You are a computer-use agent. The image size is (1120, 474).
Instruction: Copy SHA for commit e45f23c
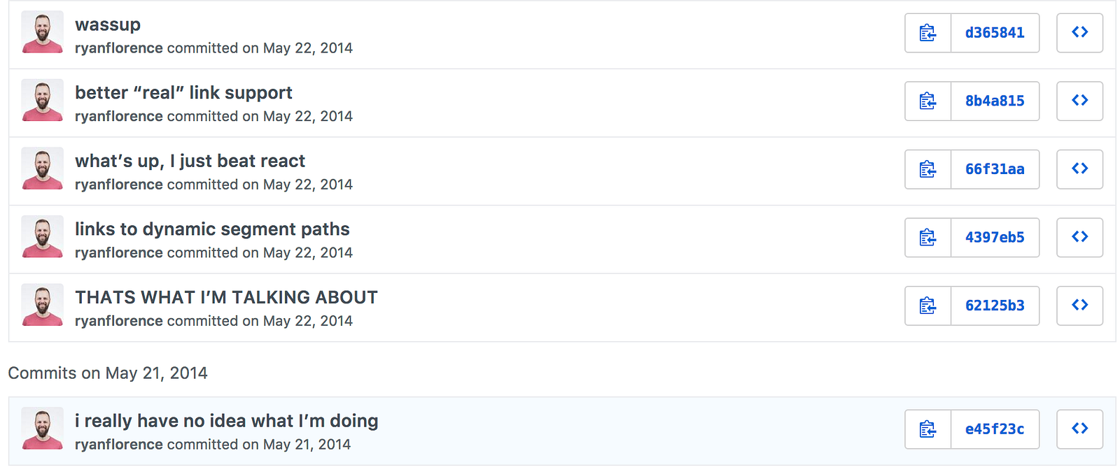coord(927,429)
